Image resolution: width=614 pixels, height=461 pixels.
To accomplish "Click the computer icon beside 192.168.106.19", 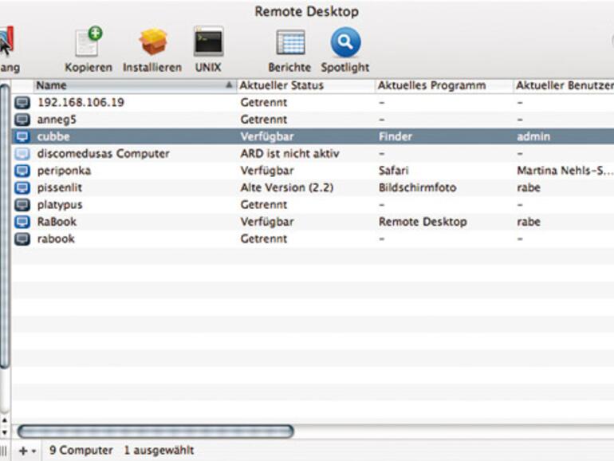I will tap(22, 103).
